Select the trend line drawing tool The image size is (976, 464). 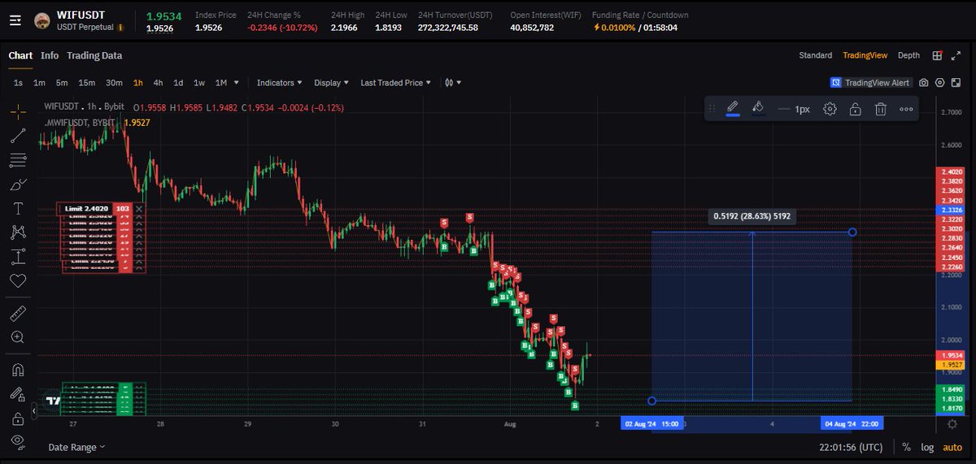pos(18,136)
